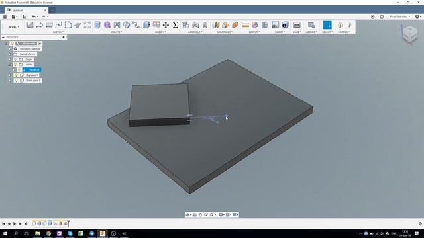Redo the last action

43,17
